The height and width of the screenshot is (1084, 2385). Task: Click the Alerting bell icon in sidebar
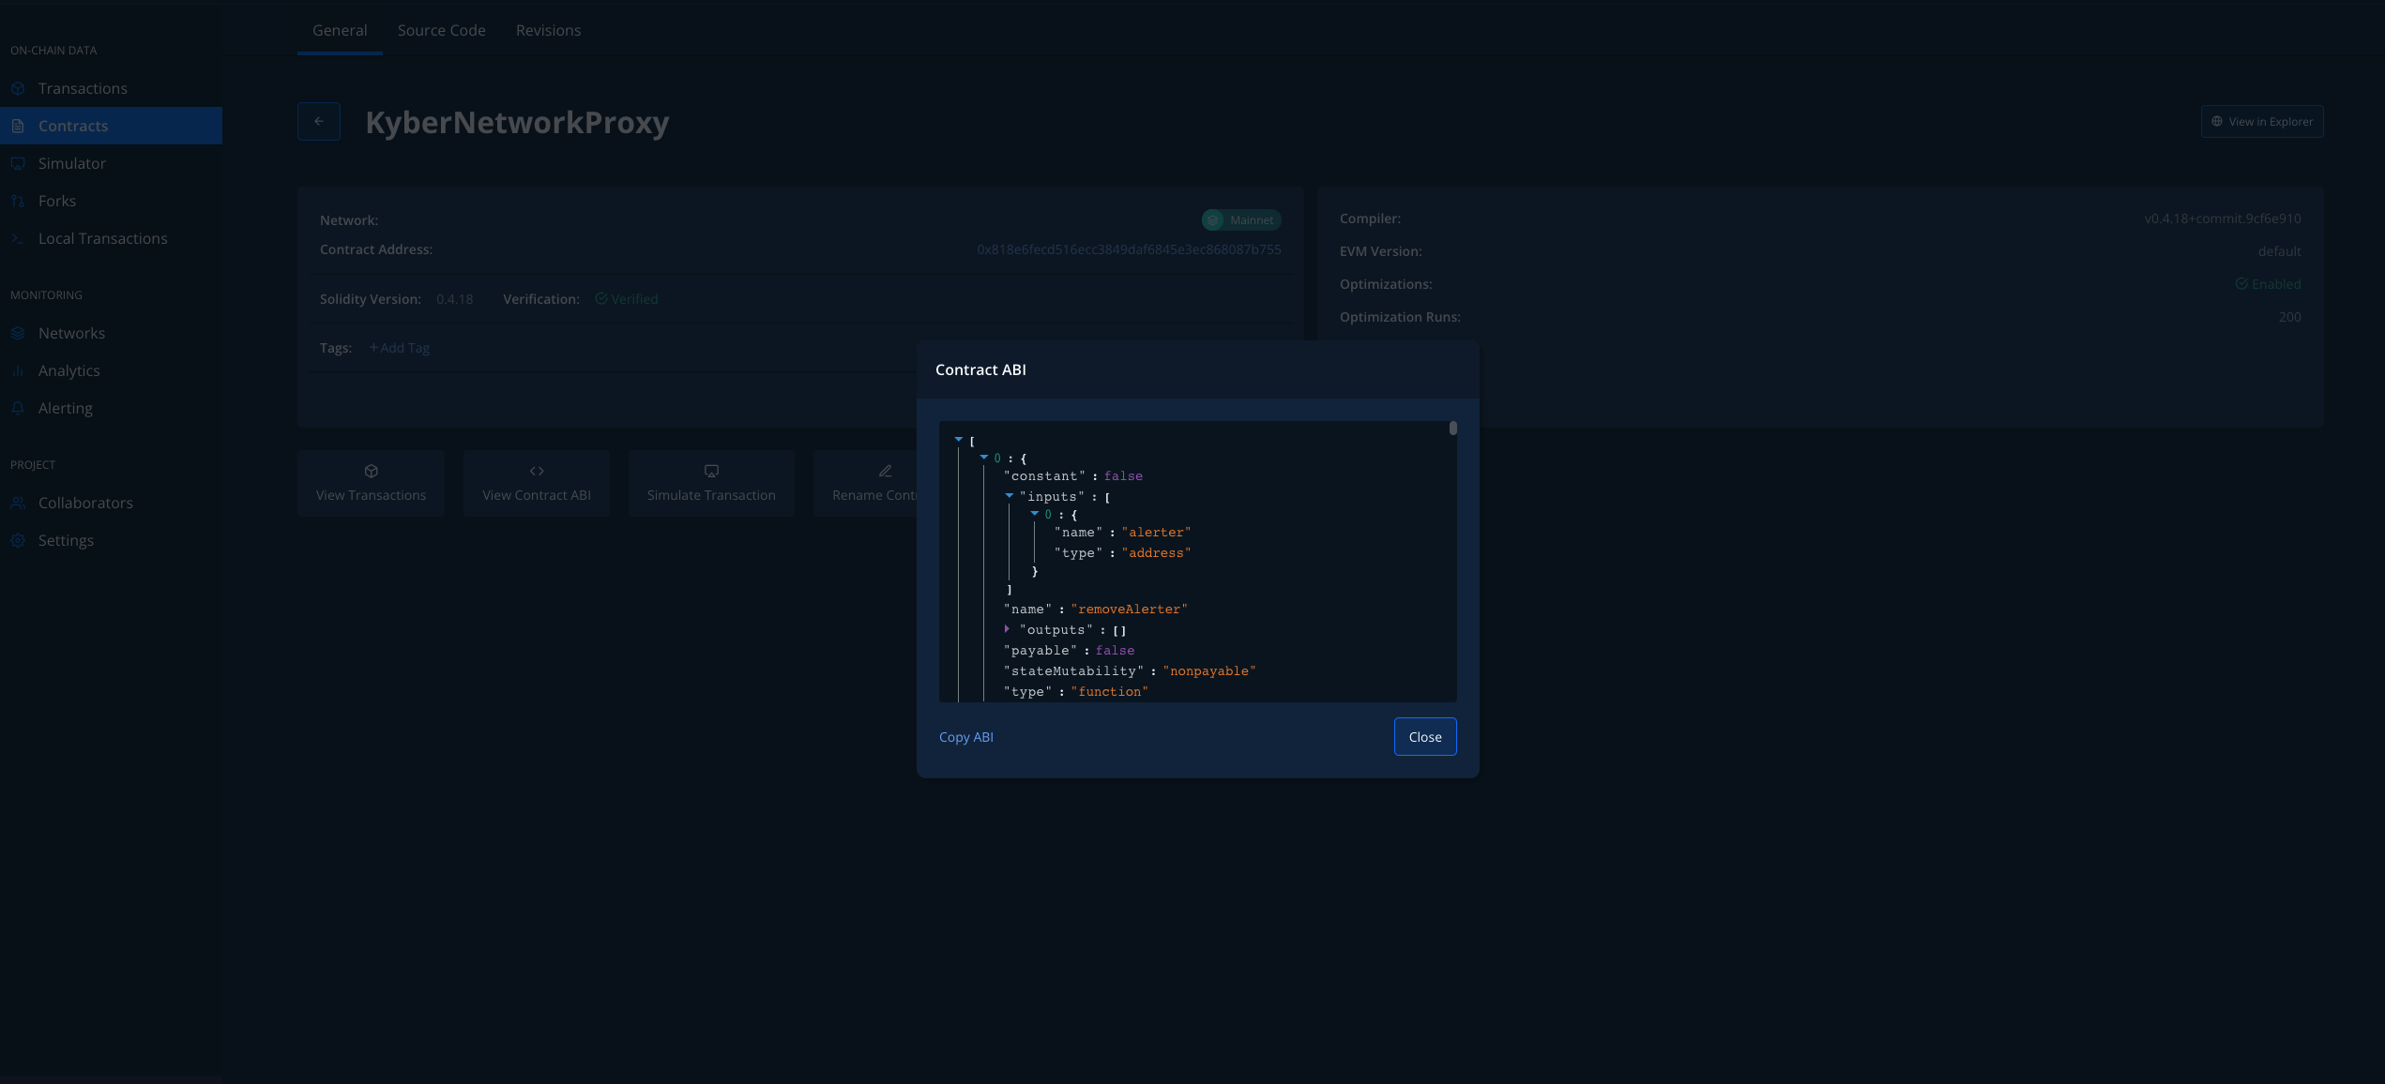point(18,408)
